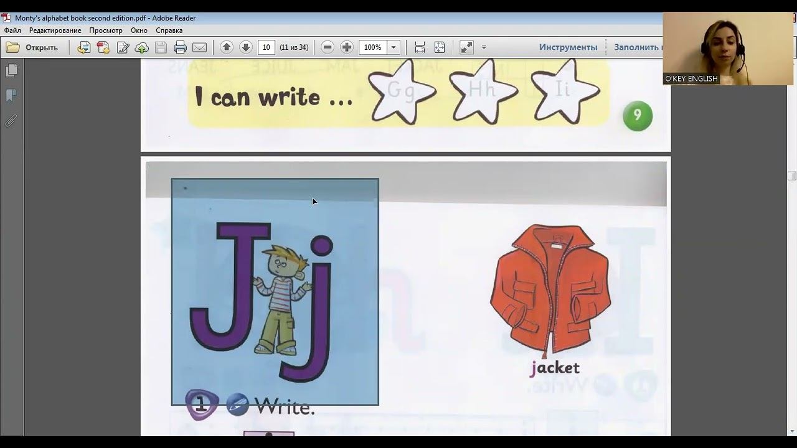Screen dimensions: 797x448
Task: Click the O'KEY ENGLISH webcam overlay
Action: click(728, 49)
